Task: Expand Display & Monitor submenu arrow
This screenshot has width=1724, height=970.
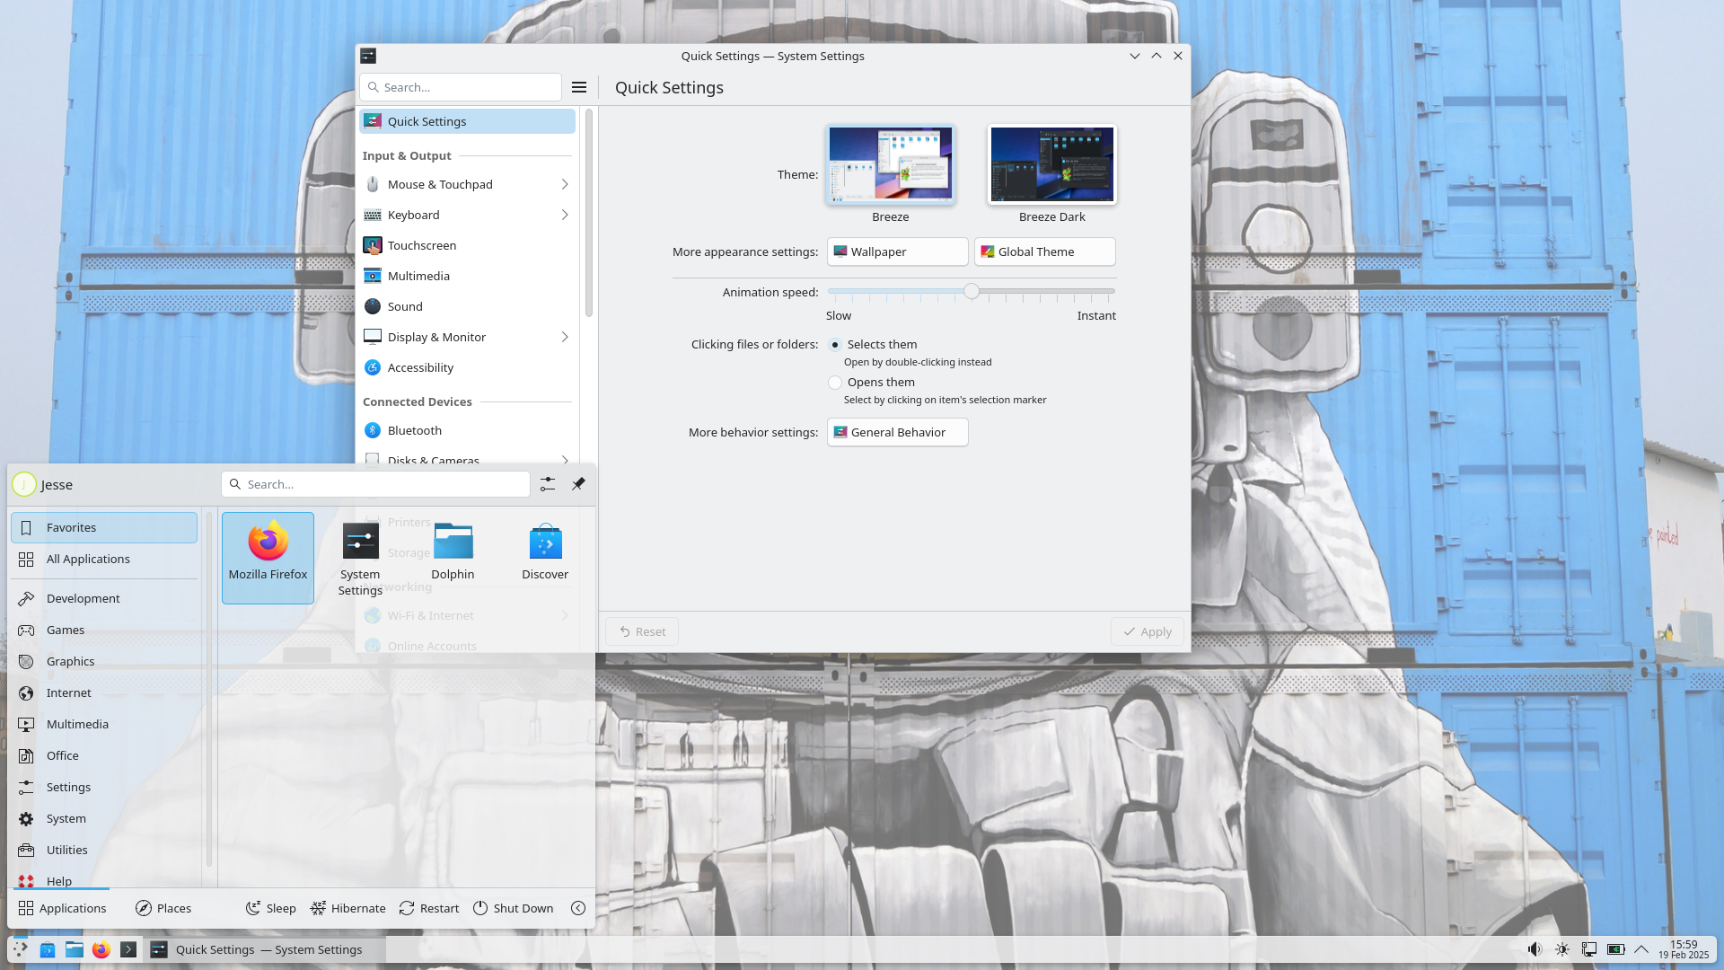Action: [565, 337]
